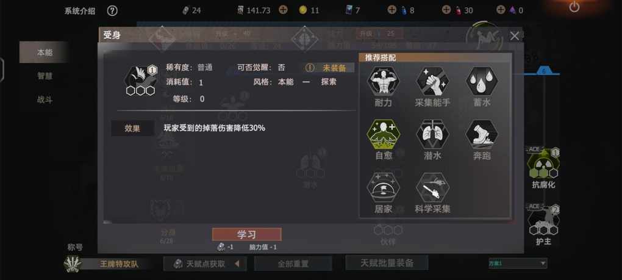Screen dimensions: 622x280
Task: Switch to the 智慧 tab
Action: click(x=45, y=76)
